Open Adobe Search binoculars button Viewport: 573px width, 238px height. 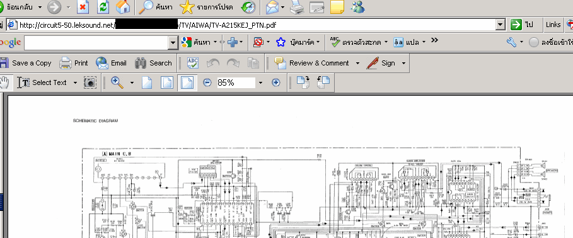(153, 63)
